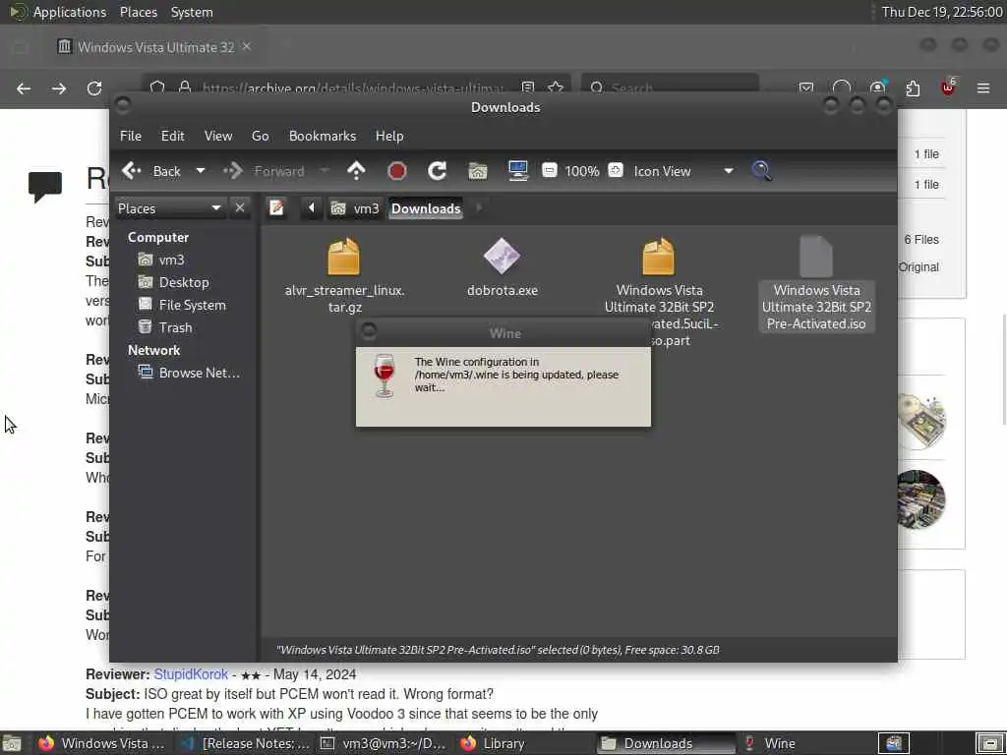Click the Search magnifier icon in file manager

[x=762, y=171]
